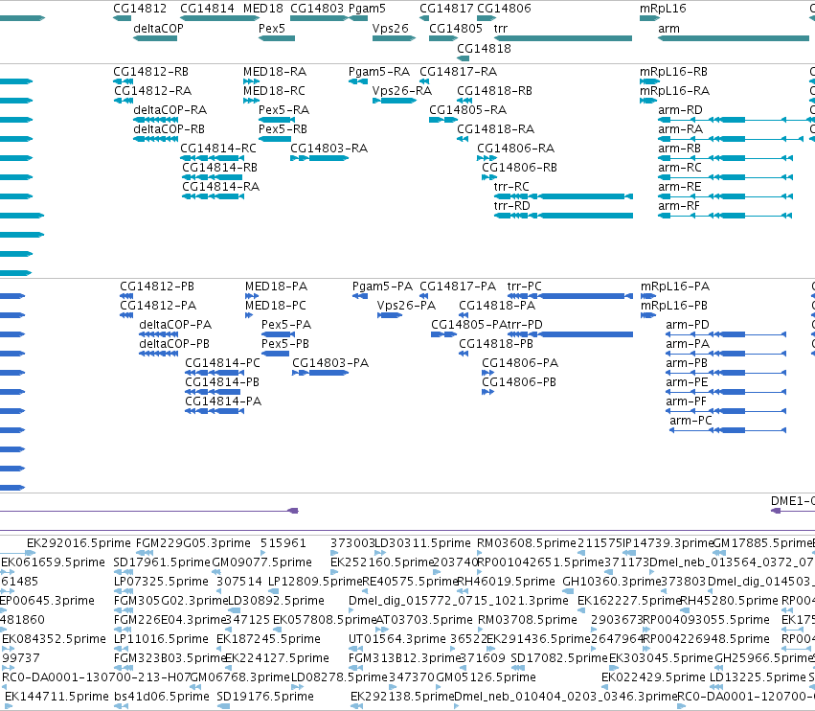The height and width of the screenshot is (711, 815).
Task: Click the CG14806 gene label
Action: [504, 9]
